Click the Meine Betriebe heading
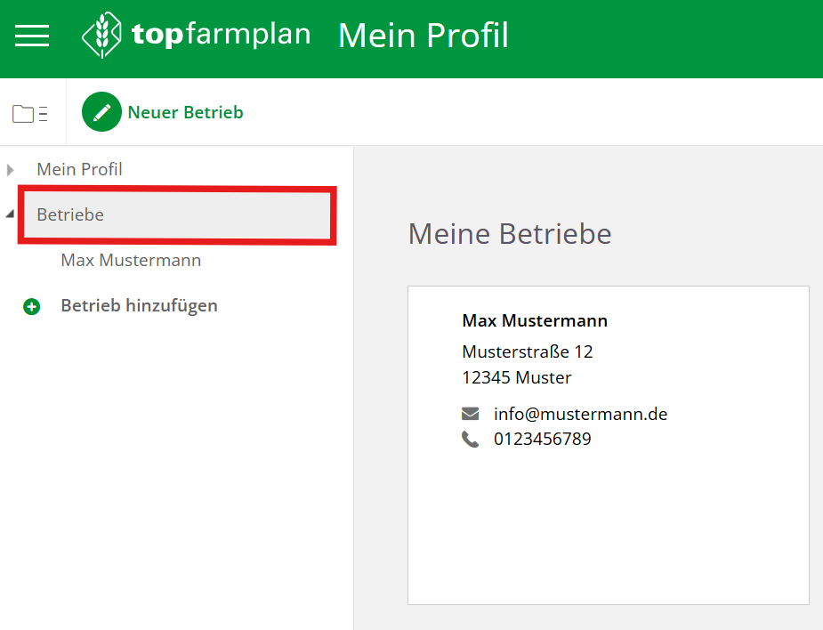This screenshot has height=630, width=823. click(x=509, y=234)
